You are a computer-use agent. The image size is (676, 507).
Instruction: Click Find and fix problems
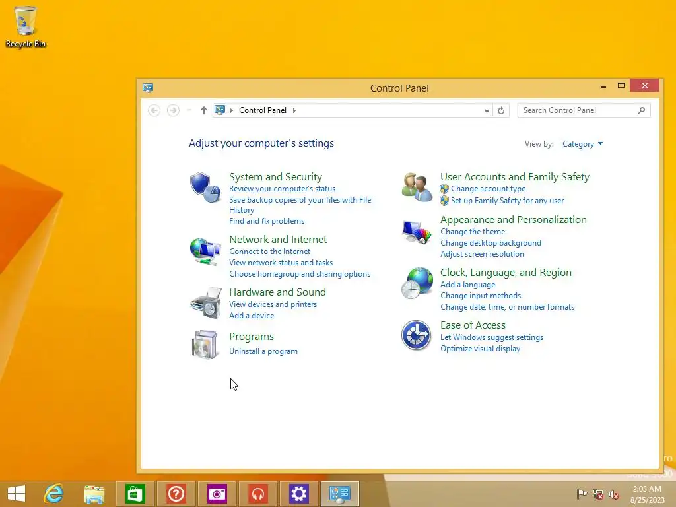pos(267,221)
